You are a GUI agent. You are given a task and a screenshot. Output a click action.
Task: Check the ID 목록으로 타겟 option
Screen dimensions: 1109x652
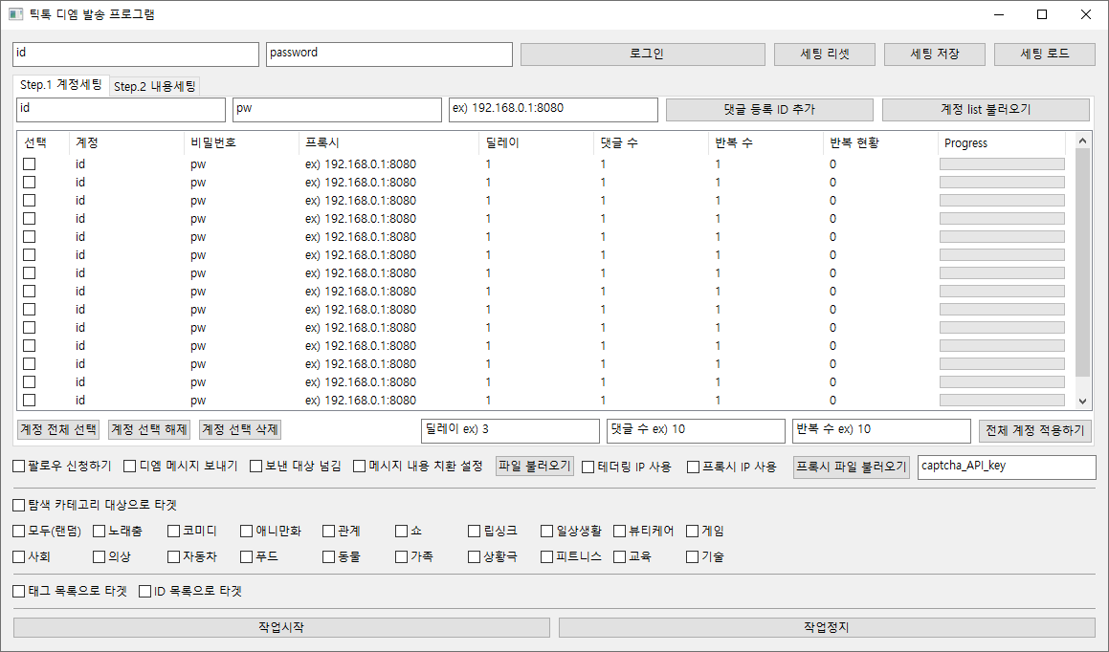(145, 591)
